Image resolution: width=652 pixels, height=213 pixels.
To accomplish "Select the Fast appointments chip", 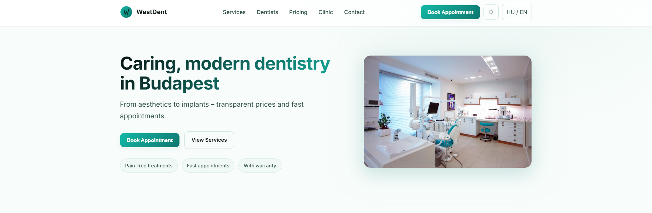I will click(208, 166).
